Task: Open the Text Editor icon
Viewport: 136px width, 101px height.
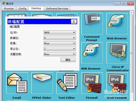Action: pos(67,83)
